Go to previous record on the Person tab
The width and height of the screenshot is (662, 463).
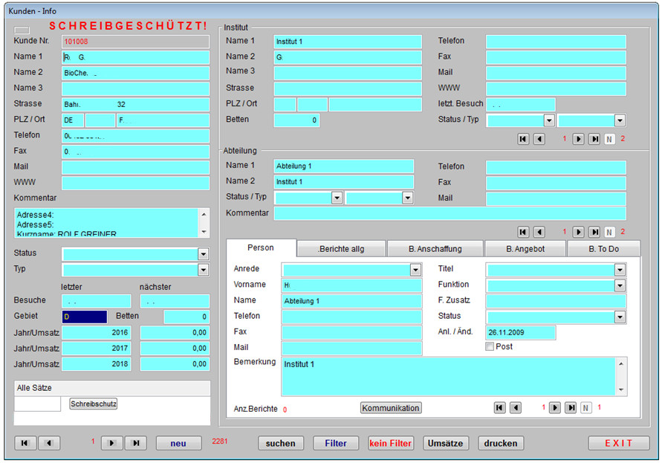515,408
